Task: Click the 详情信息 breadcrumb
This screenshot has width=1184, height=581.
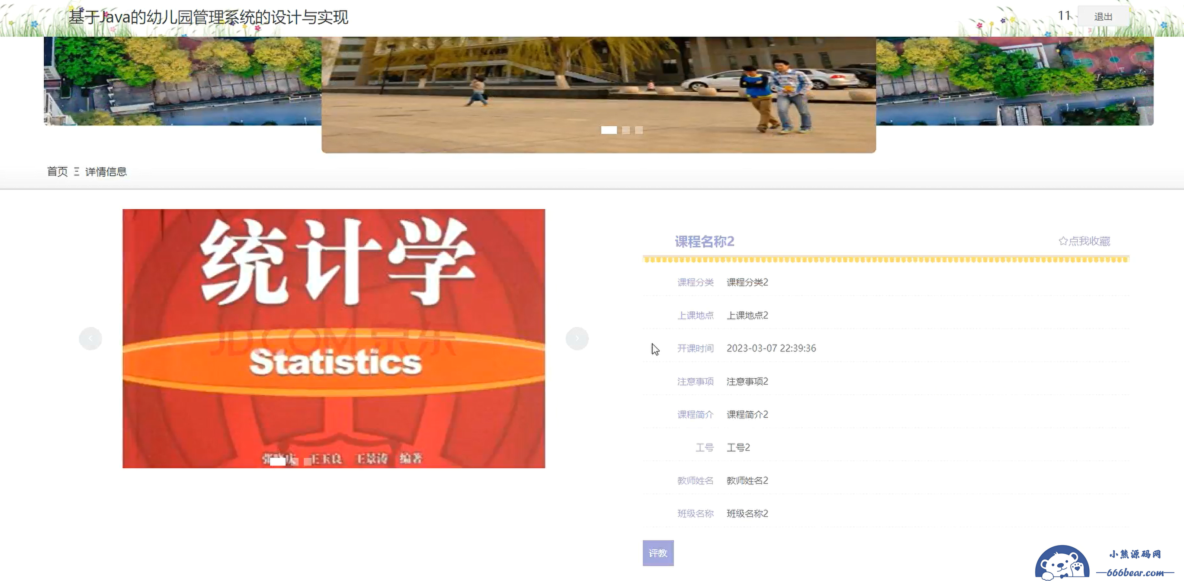Action: tap(106, 171)
